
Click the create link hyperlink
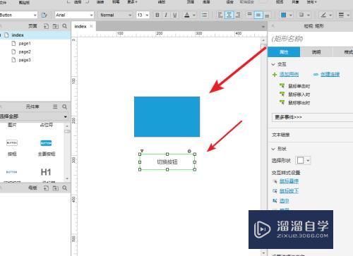[330, 75]
